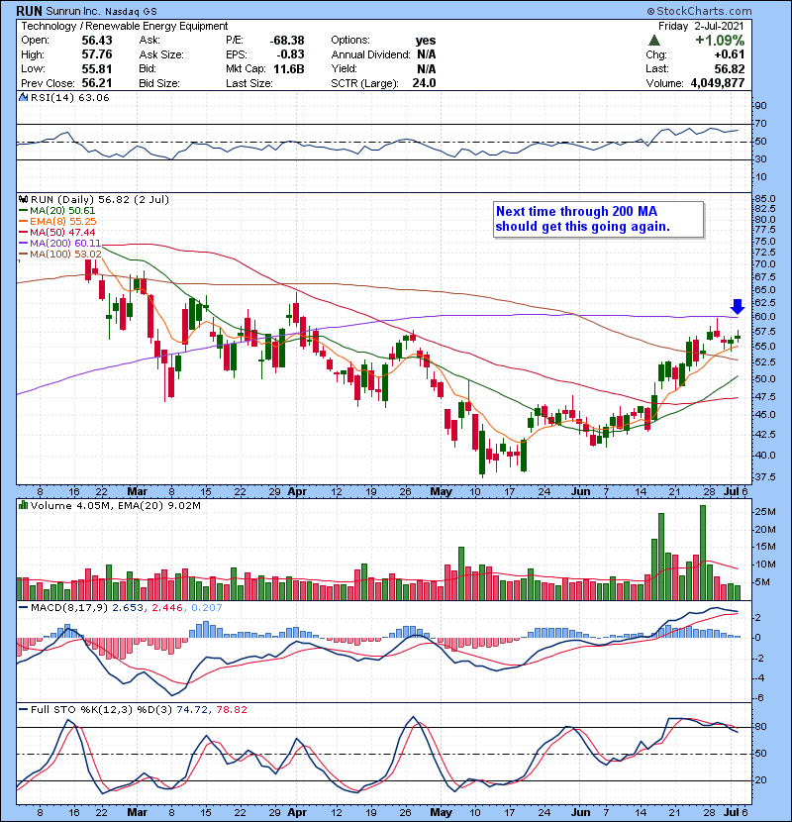Click the date Friday 2-Jul-2021
This screenshot has height=822, width=792.
click(701, 26)
